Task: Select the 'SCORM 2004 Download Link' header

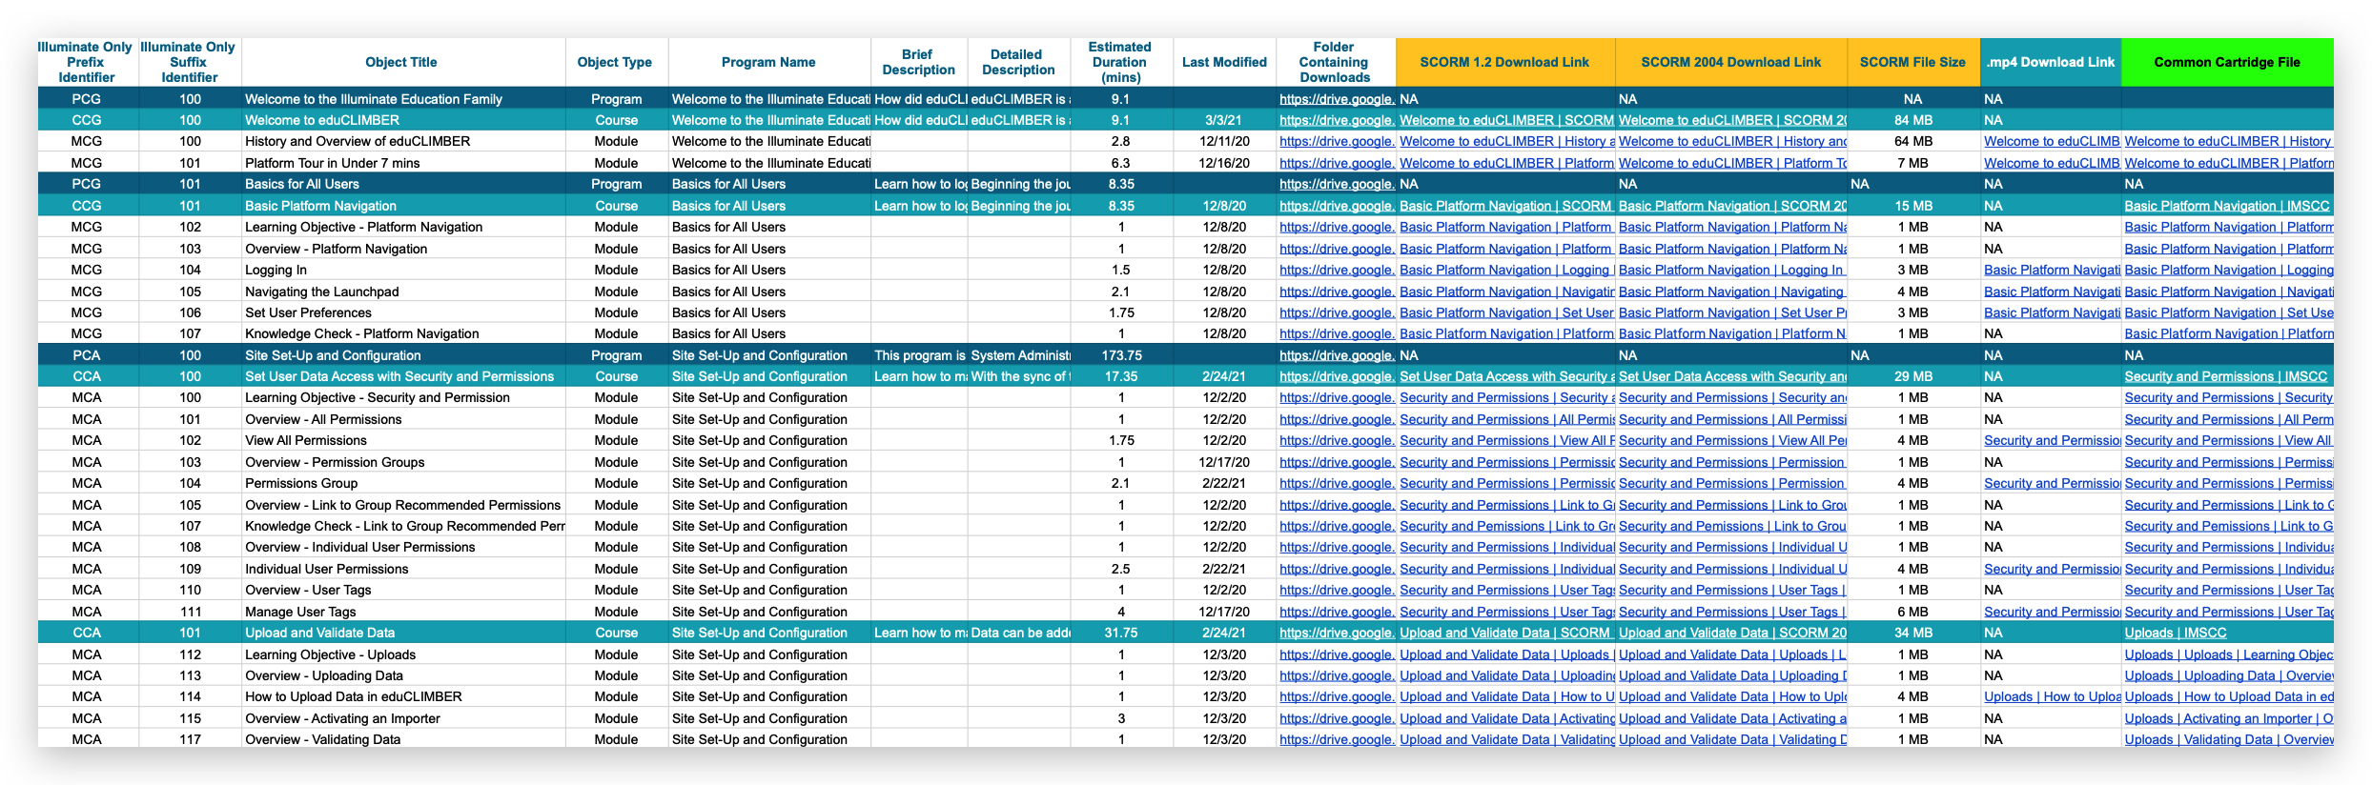Action: (1731, 62)
